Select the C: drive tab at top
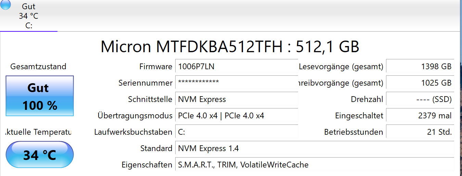The height and width of the screenshot is (176, 462). 29,16
